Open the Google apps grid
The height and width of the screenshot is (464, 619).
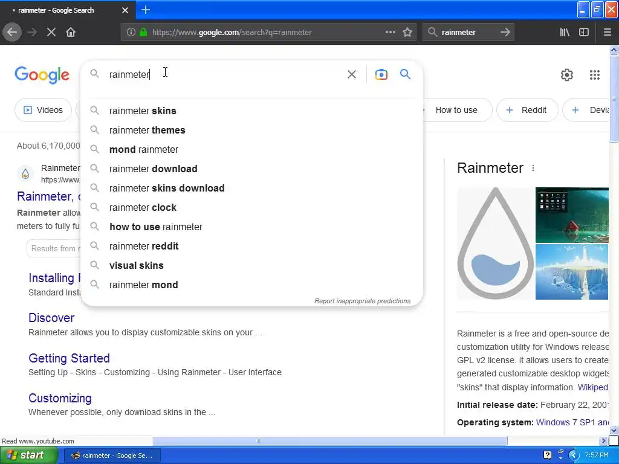click(595, 74)
